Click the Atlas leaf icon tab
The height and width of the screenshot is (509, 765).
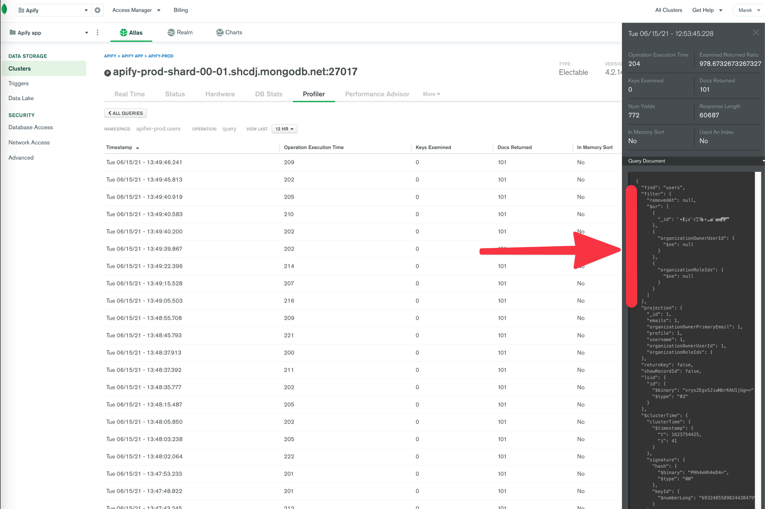tap(124, 33)
